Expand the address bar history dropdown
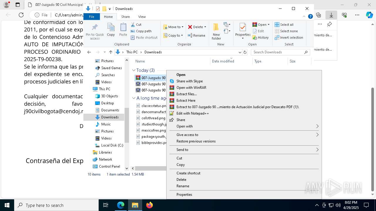Viewport: 376px width, 211px height. 240,52
